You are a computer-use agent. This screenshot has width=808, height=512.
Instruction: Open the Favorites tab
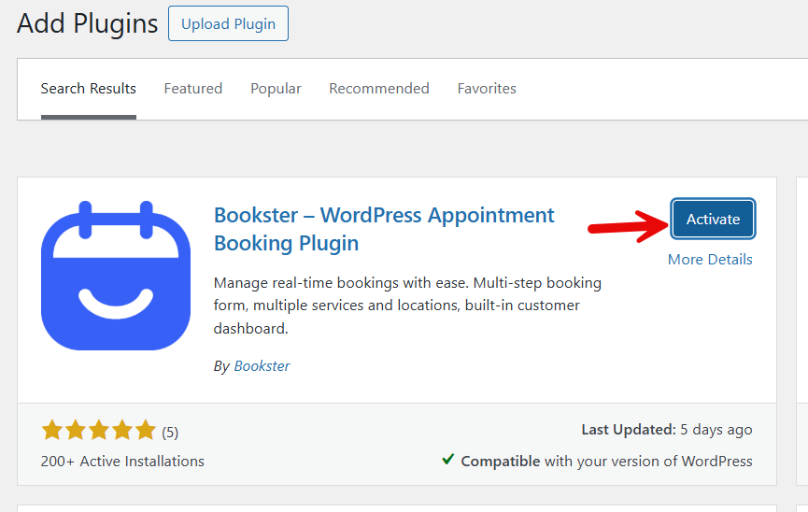487,89
